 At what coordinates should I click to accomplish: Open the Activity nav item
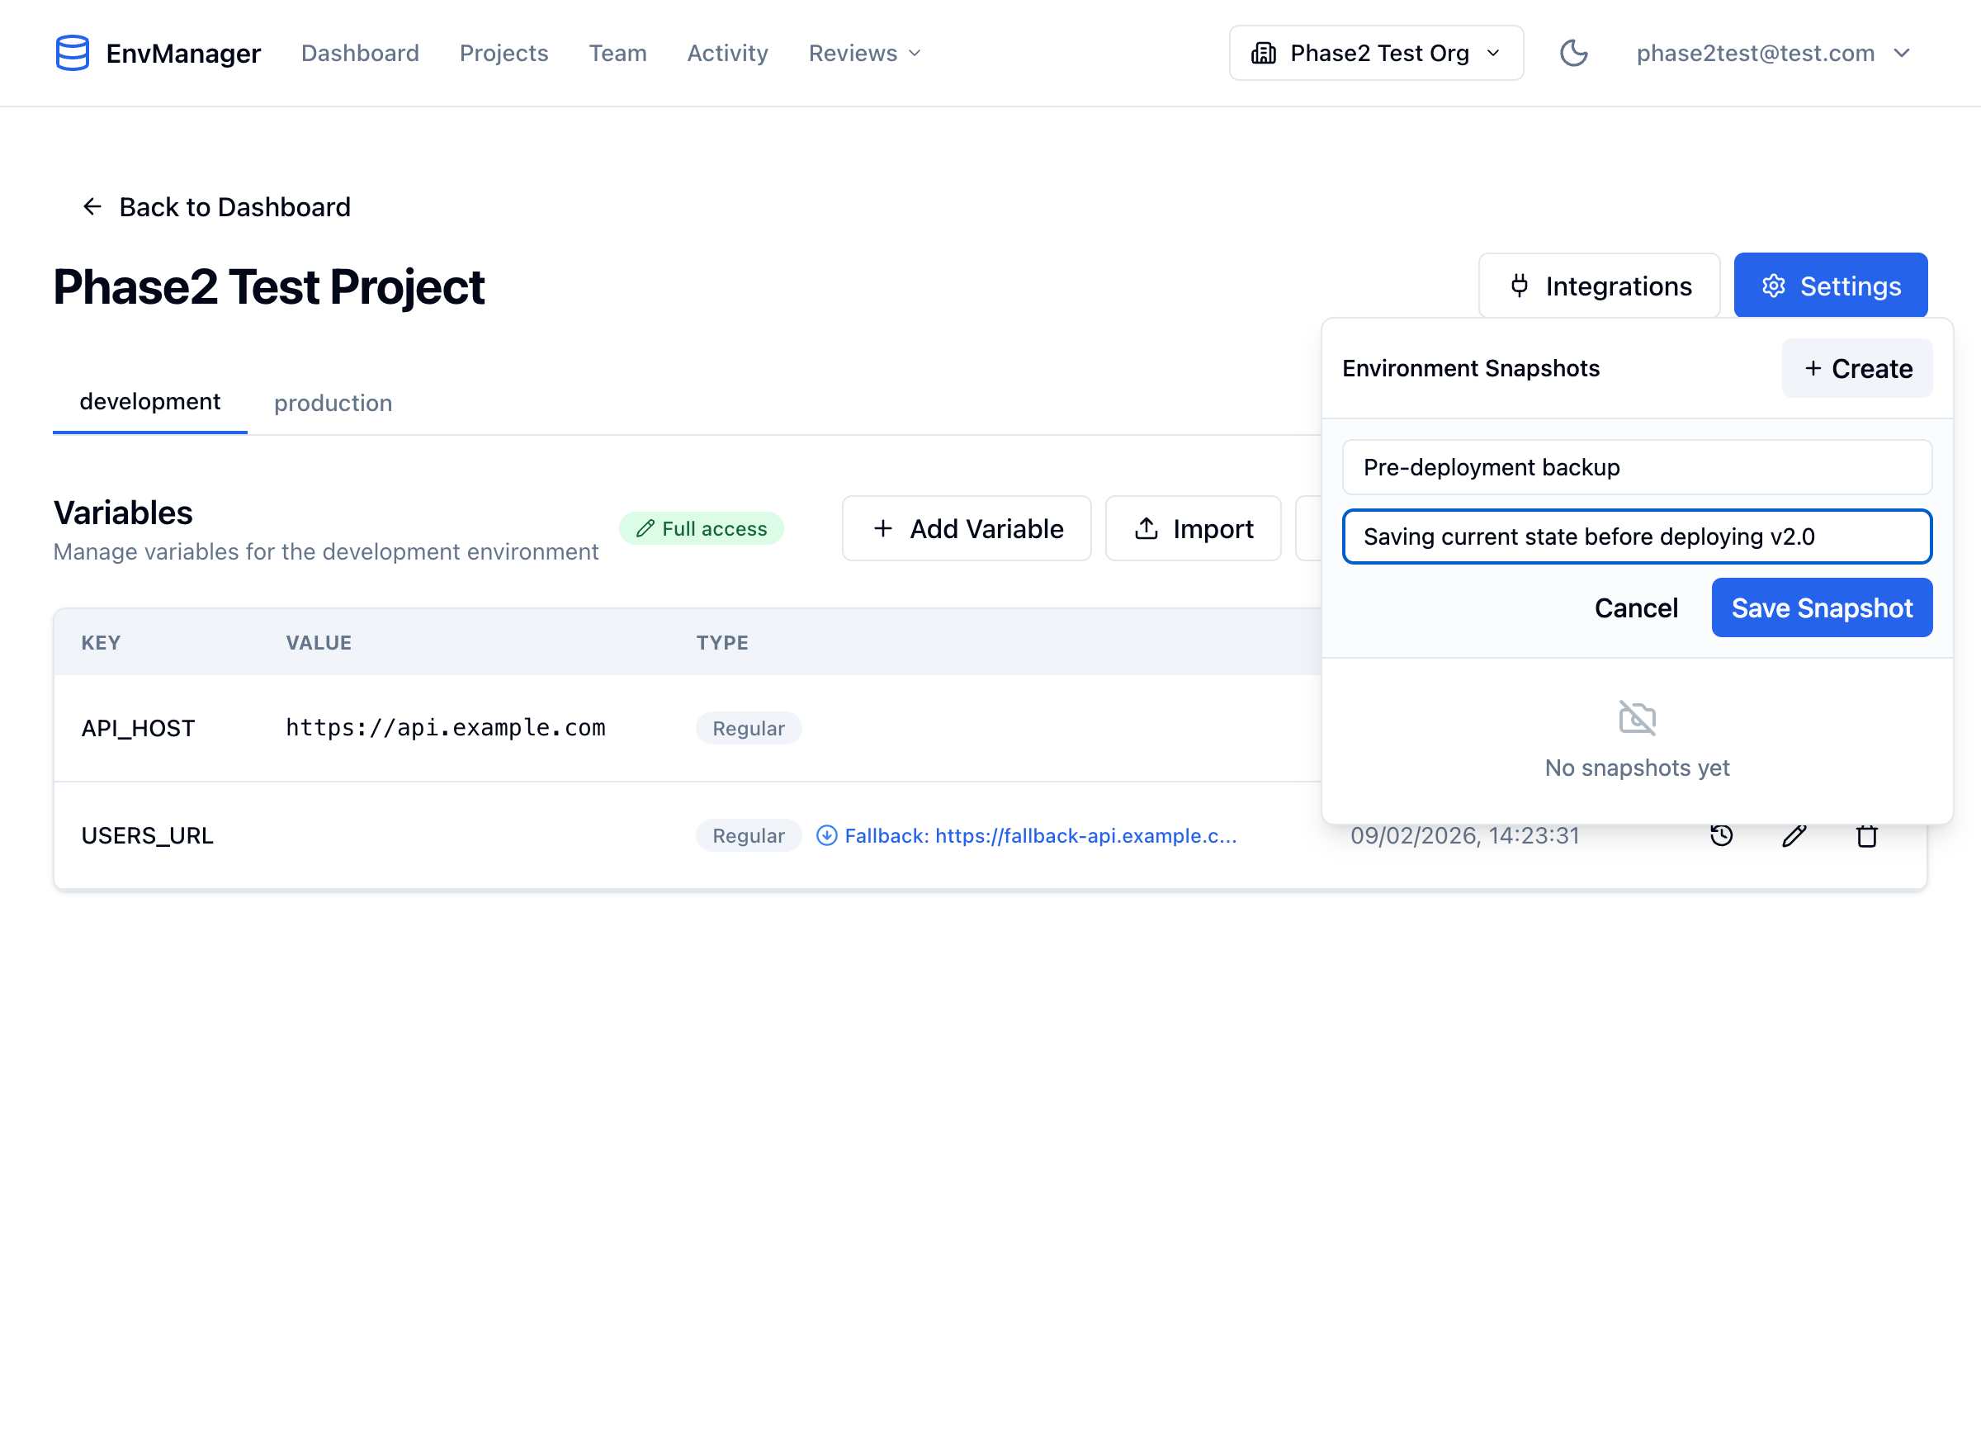726,53
